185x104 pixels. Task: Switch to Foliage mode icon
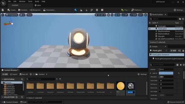click(x=86, y=10)
